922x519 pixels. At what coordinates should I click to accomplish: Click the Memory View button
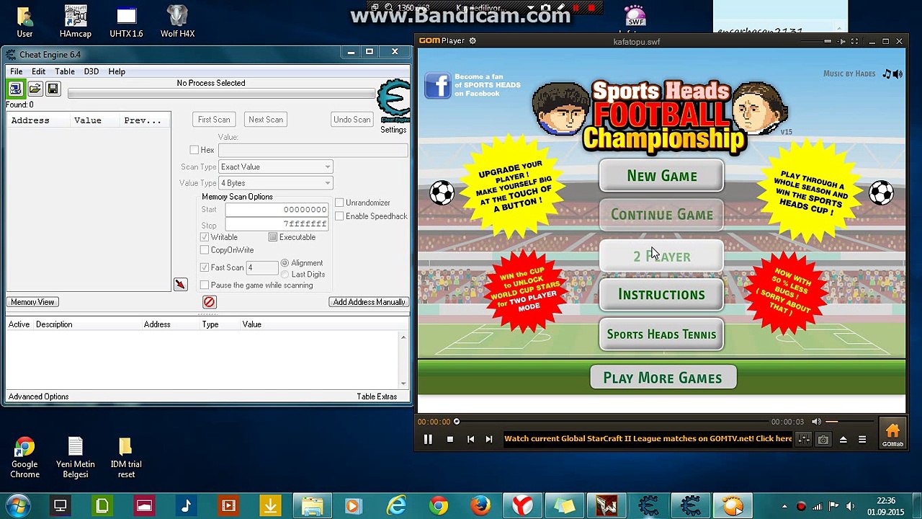click(x=32, y=302)
